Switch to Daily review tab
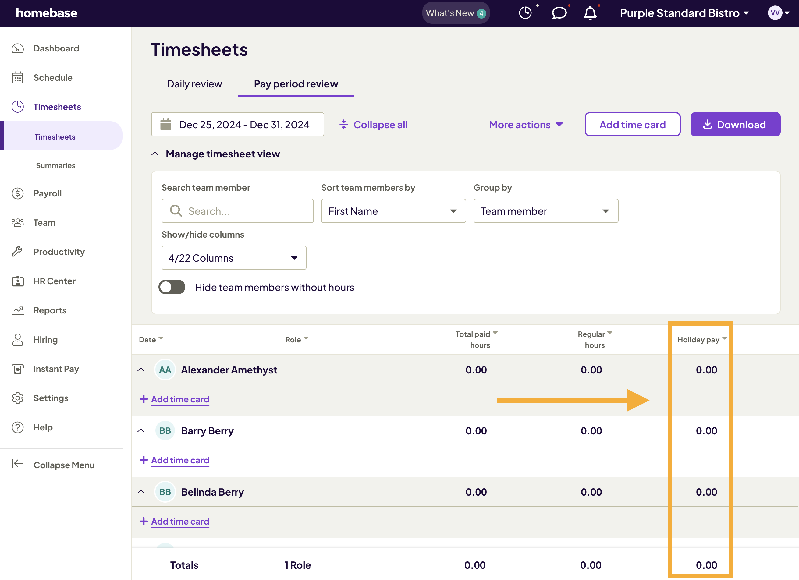 pos(194,84)
